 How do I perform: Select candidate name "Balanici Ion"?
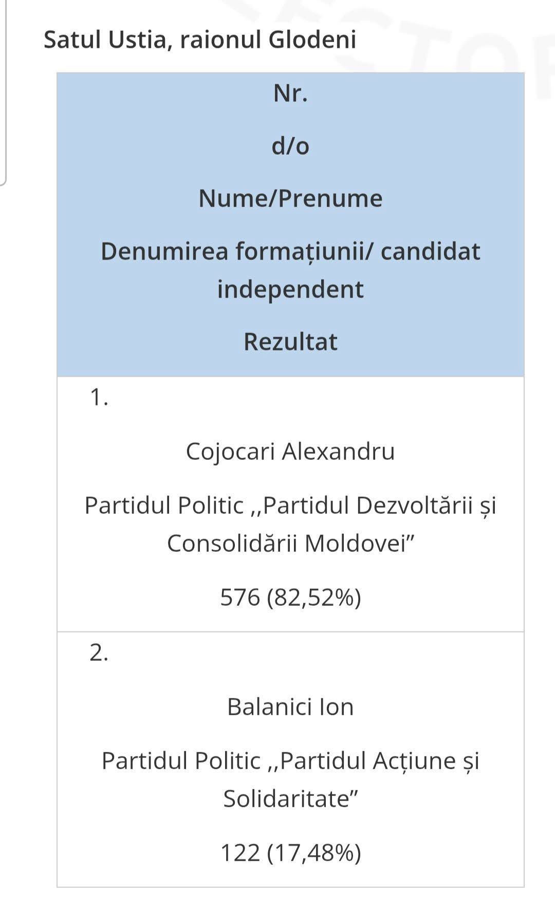tap(290, 707)
